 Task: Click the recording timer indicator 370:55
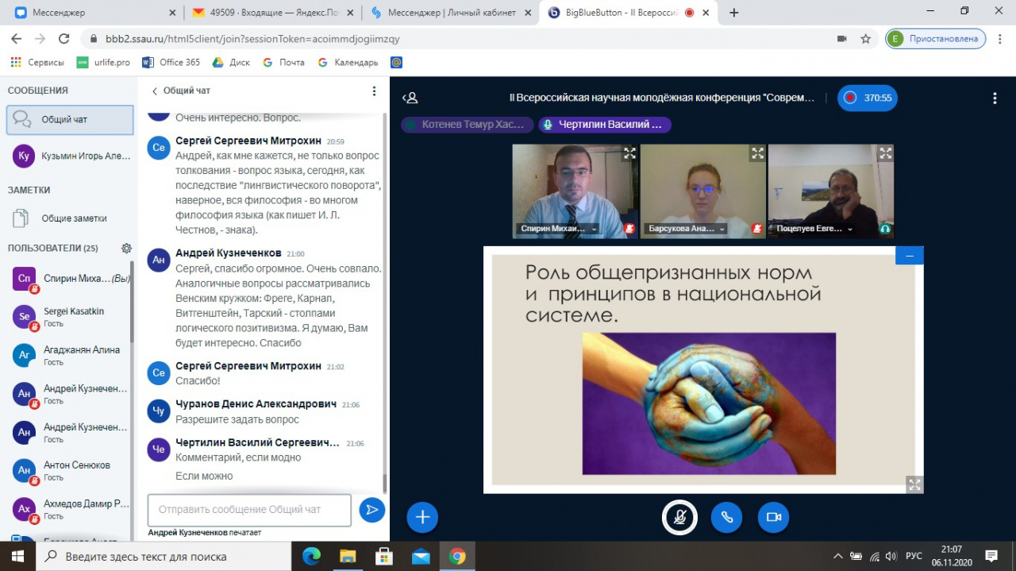868,98
